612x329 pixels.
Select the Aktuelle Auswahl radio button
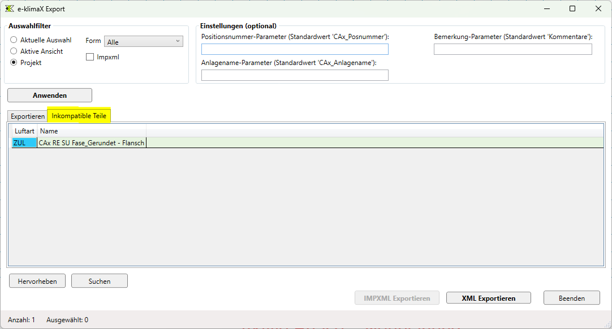coord(14,40)
